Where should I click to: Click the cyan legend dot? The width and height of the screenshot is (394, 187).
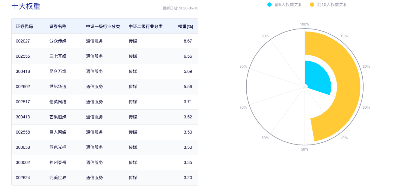coord(269,5)
